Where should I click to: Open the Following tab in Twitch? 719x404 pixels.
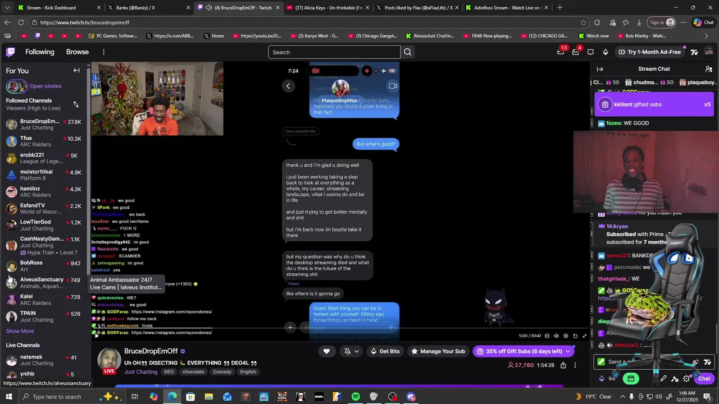39,52
